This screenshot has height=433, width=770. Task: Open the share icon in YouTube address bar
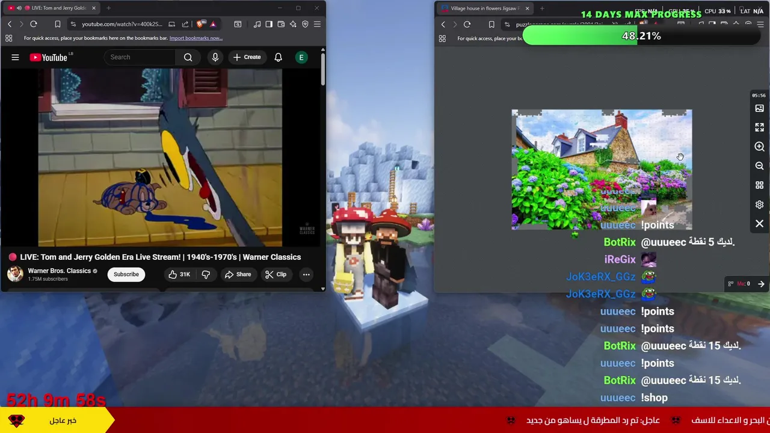pos(185,24)
